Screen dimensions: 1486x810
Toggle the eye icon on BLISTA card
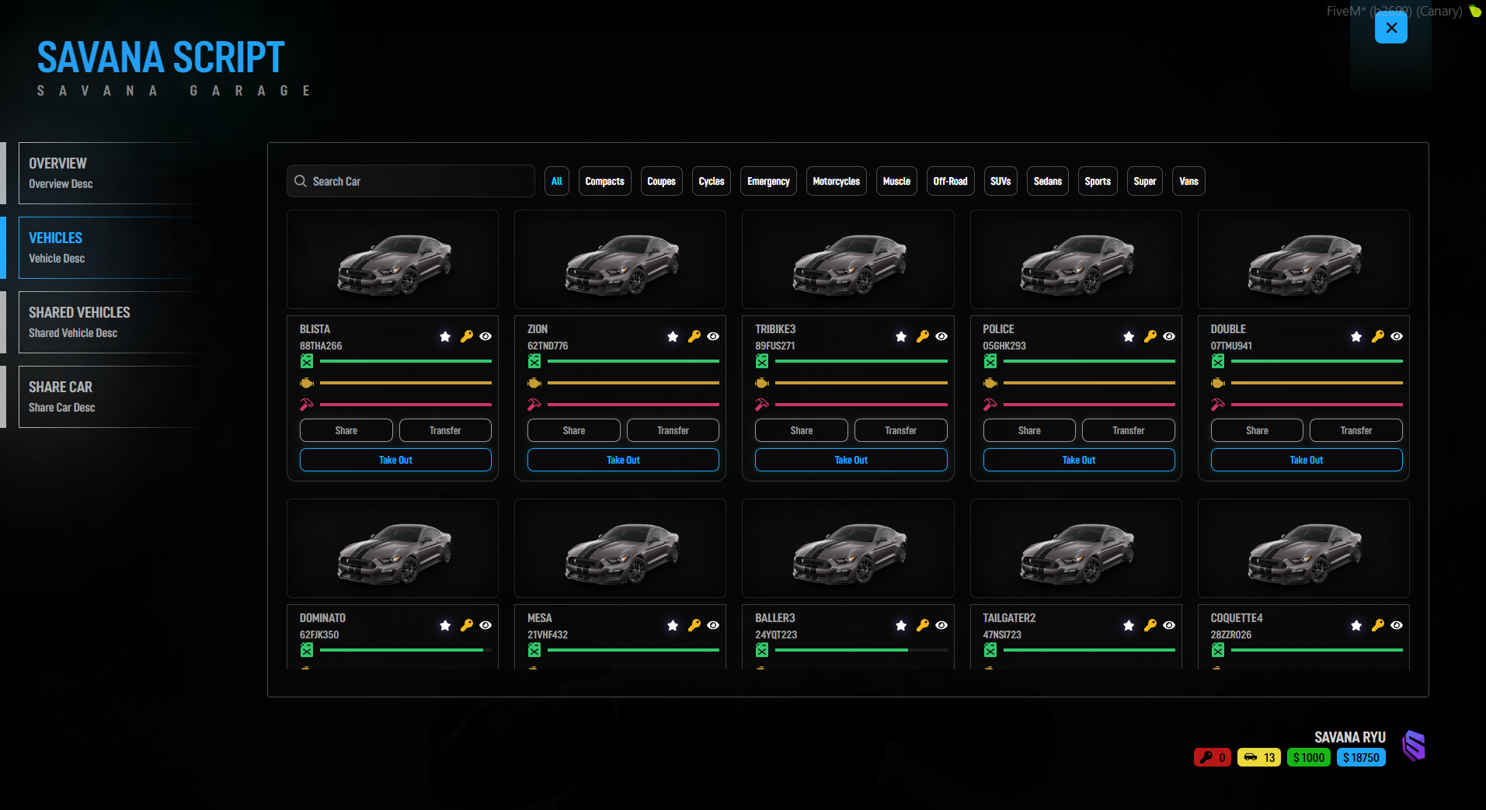[485, 336]
